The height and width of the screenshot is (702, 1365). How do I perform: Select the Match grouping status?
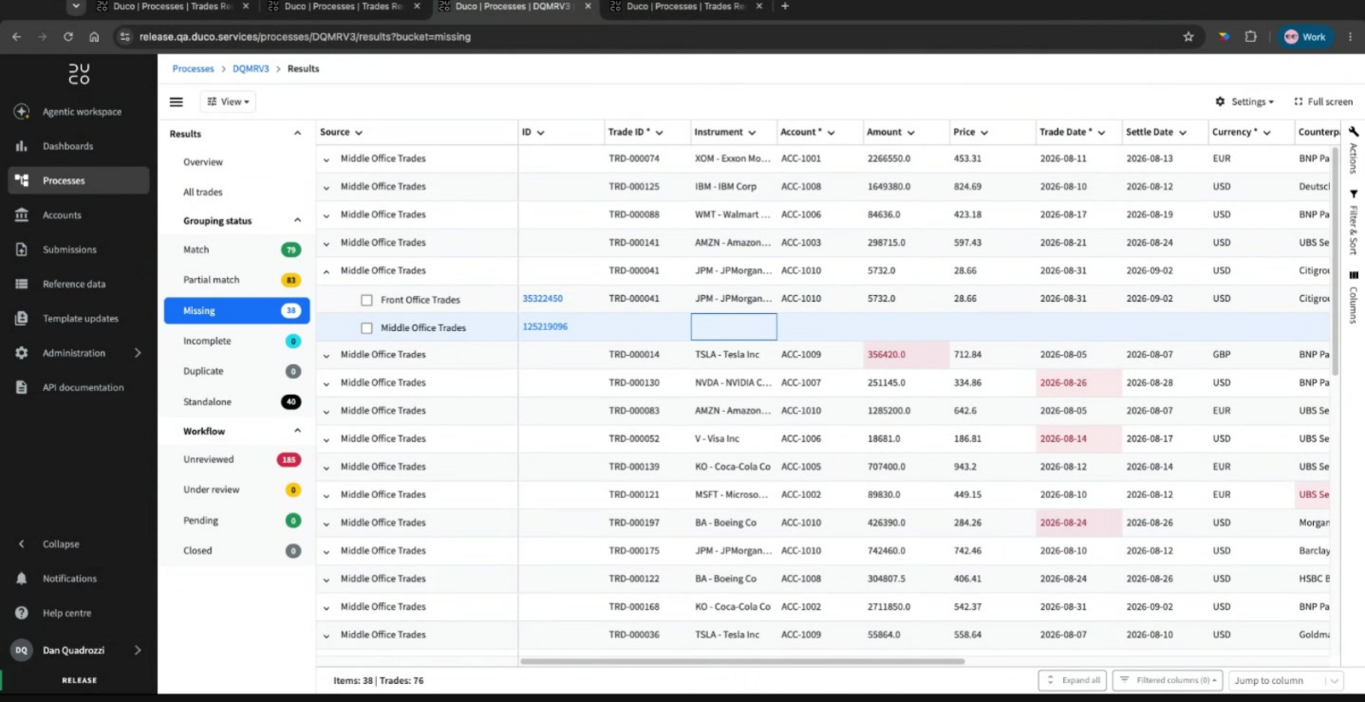[237, 250]
